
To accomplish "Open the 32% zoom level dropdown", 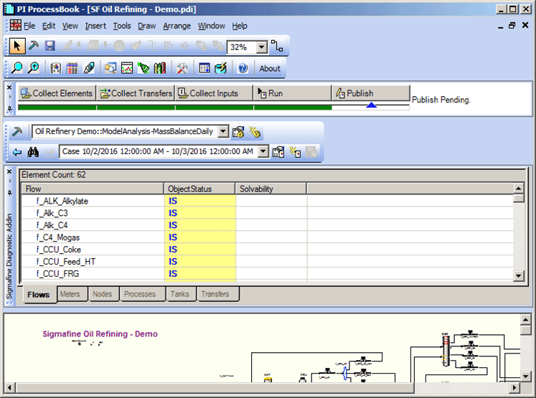I will pyautogui.click(x=261, y=47).
